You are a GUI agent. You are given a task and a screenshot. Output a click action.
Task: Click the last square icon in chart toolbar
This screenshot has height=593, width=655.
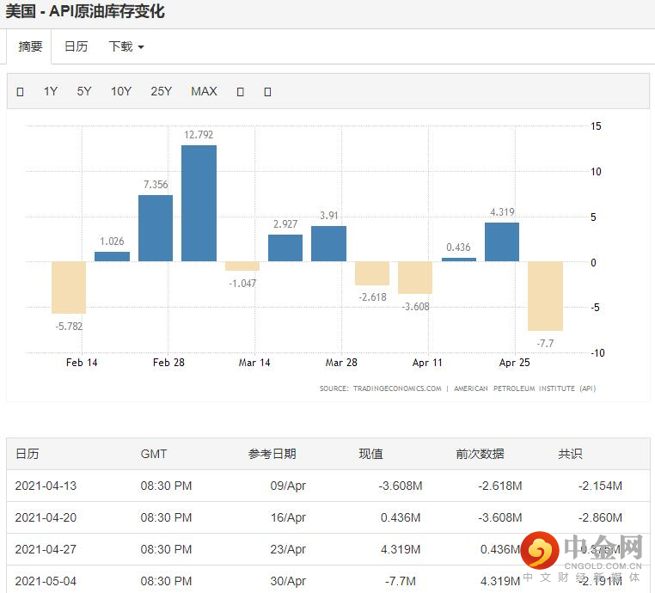268,92
